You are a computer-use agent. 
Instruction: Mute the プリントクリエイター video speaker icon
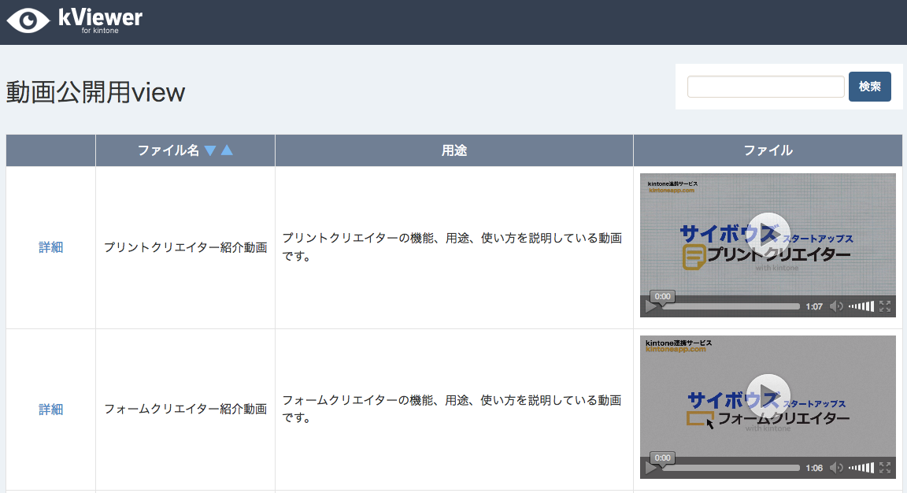[836, 306]
